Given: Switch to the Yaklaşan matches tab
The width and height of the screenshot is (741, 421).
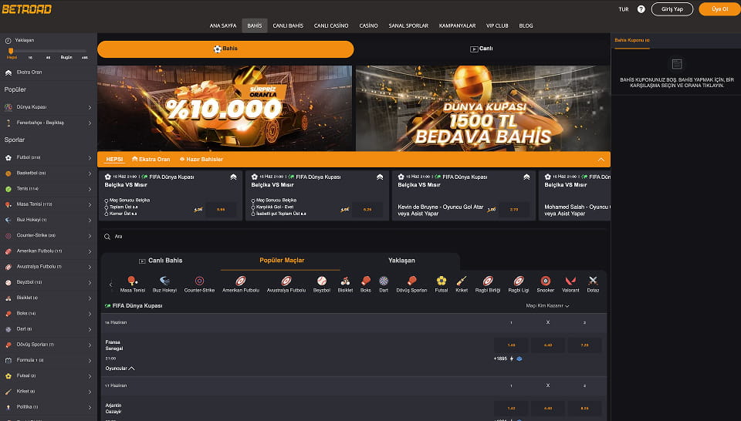Looking at the screenshot, I should pos(401,261).
